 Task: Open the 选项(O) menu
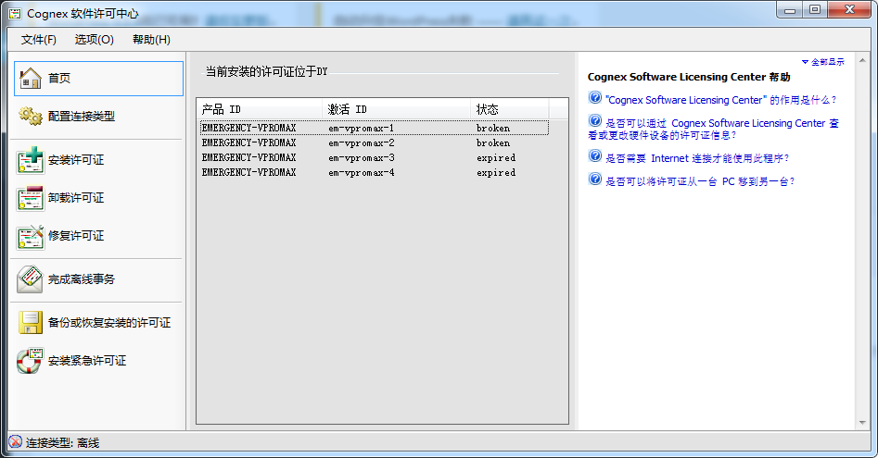94,40
